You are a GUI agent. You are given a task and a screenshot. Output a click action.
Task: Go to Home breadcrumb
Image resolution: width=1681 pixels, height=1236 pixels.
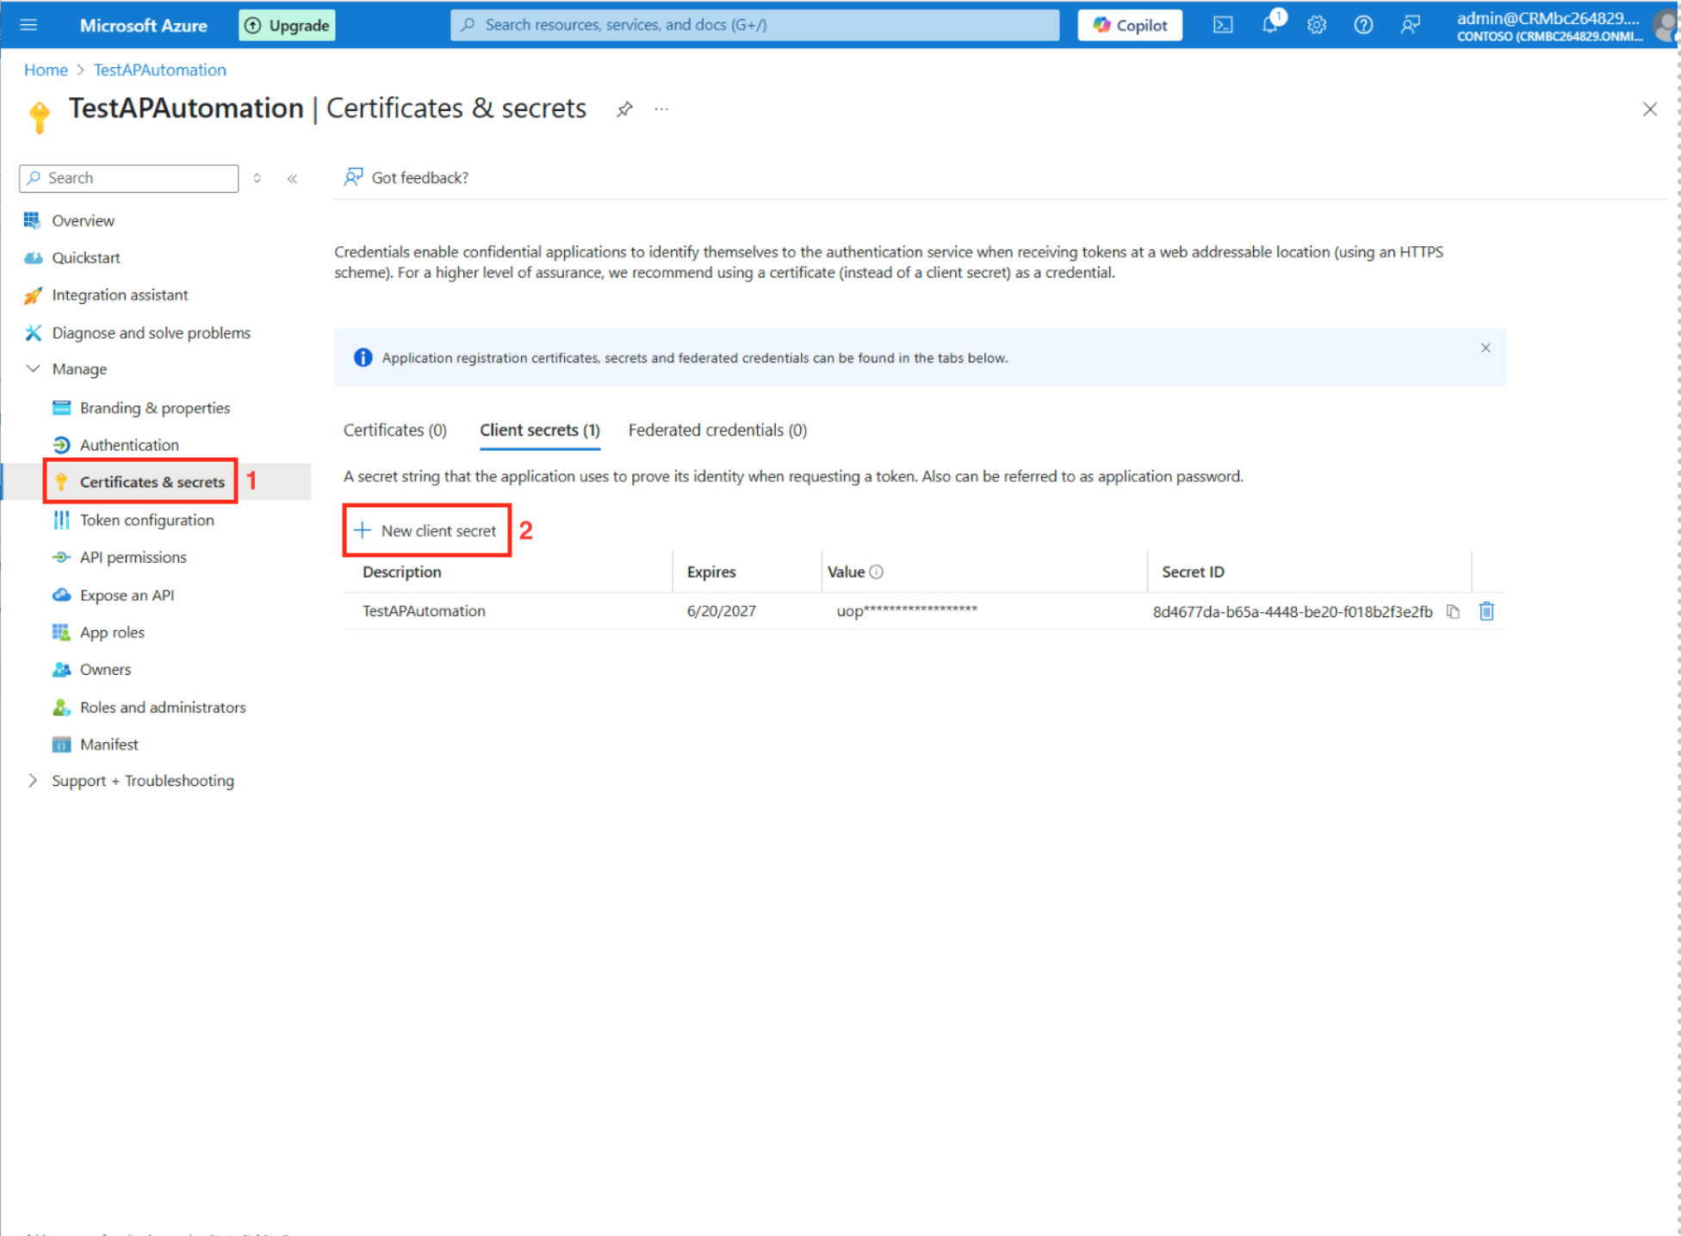pyautogui.click(x=46, y=70)
